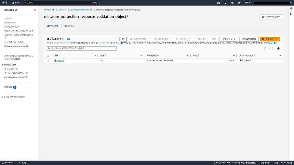This screenshot has width=294, height=165.
Task: Refresh the objects list
Action: [x=123, y=39]
